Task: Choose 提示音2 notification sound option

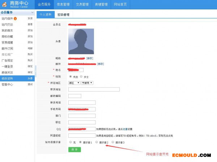Action: coord(96,142)
